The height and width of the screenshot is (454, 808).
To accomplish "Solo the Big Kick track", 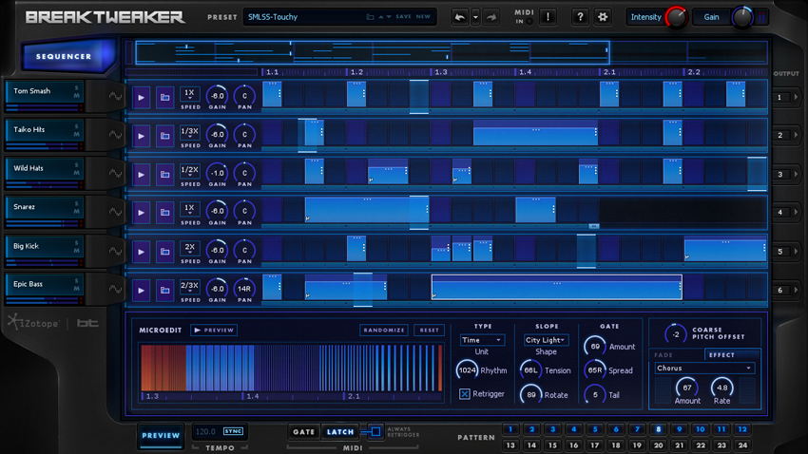I will (x=77, y=243).
